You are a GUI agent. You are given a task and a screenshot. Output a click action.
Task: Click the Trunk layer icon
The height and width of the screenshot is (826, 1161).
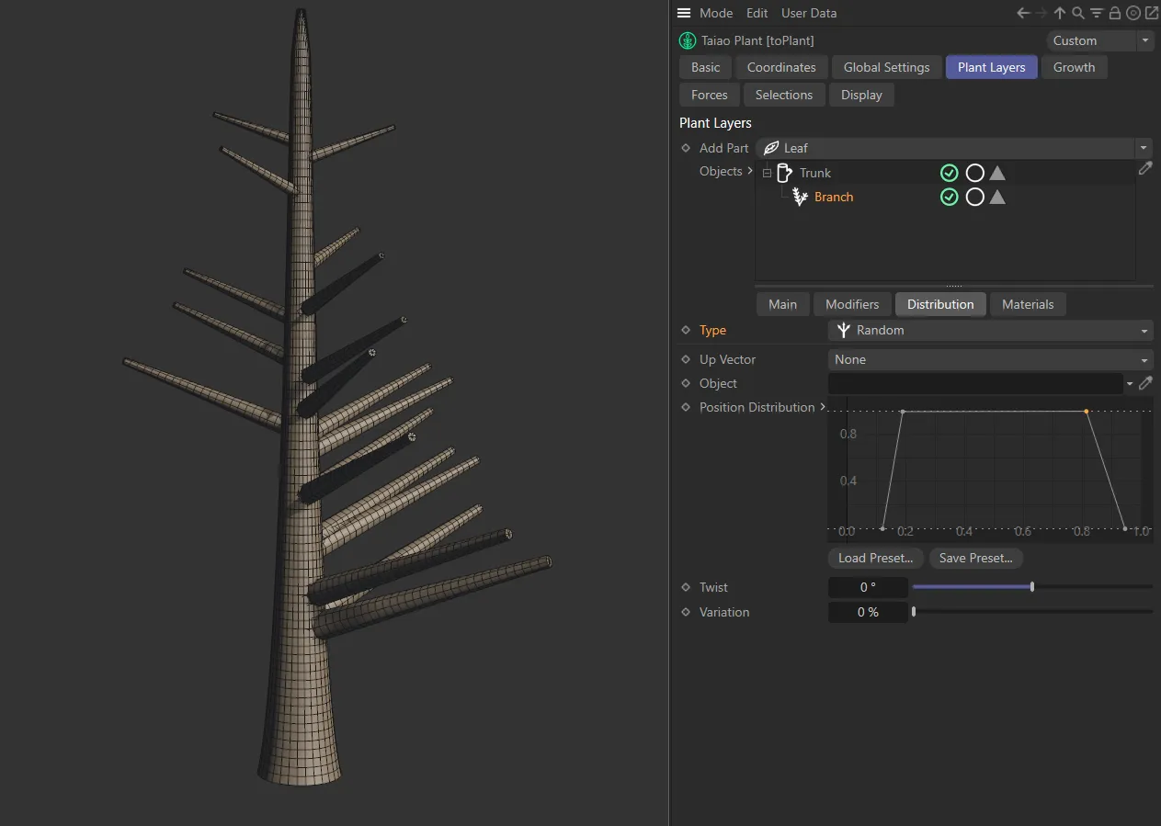coord(785,173)
